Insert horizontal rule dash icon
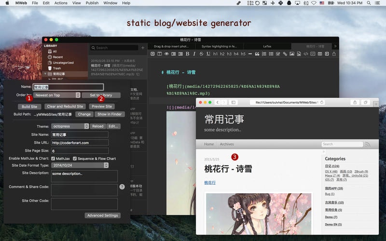The width and height of the screenshot is (386, 241). point(250,54)
